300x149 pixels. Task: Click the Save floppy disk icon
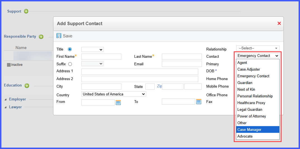pos(59,36)
